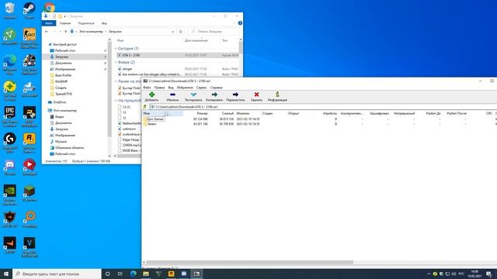Open the Logitech G HUB desktop icon
The width and height of the screenshot is (497, 279).
[x=9, y=143]
